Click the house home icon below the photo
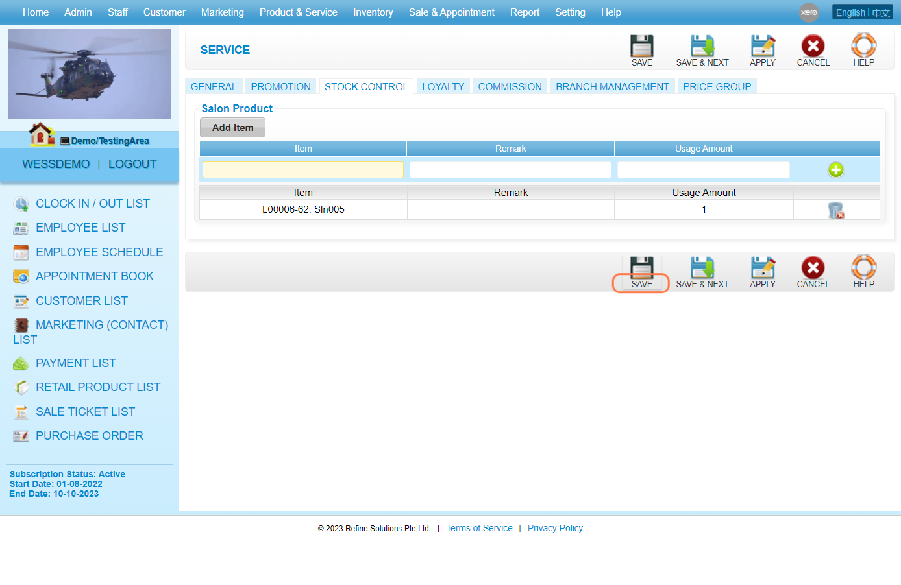 pyautogui.click(x=42, y=134)
